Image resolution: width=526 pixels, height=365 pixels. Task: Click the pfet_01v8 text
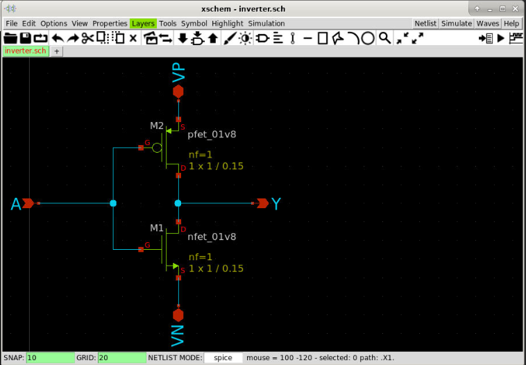pos(212,135)
